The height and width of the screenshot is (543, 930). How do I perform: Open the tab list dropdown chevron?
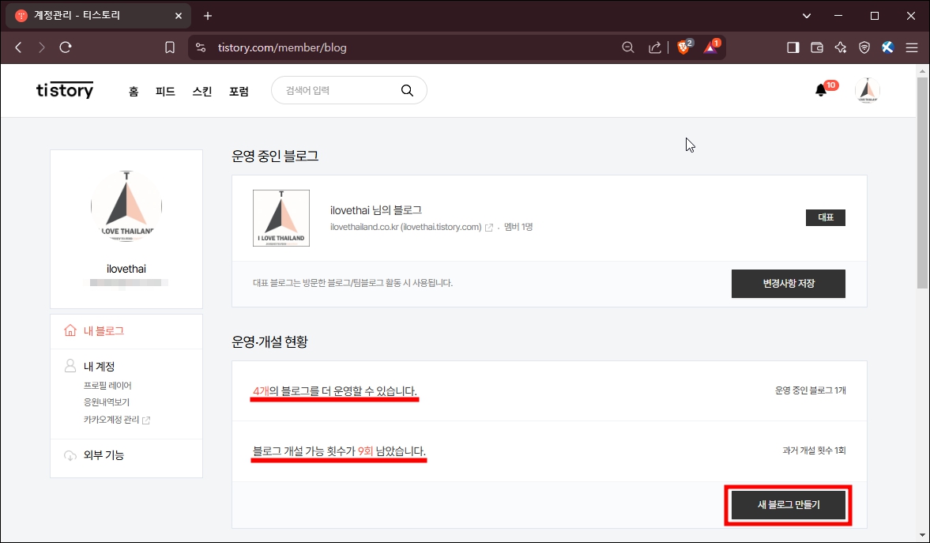(x=805, y=15)
